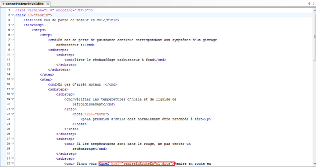
Task: Click the text "En cas de perte de puissance continue"
Action: pos(96,40)
